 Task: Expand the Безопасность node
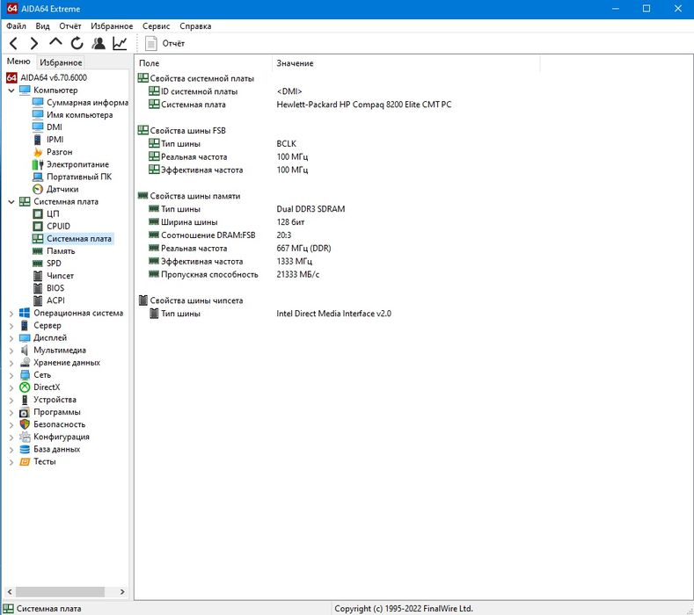pos(11,425)
